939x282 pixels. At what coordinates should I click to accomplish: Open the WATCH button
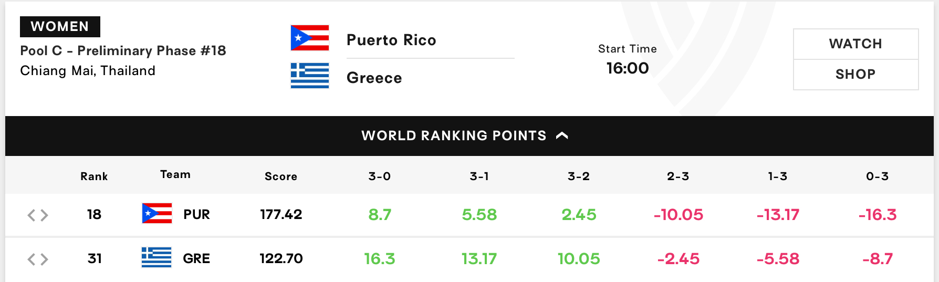[x=855, y=44]
